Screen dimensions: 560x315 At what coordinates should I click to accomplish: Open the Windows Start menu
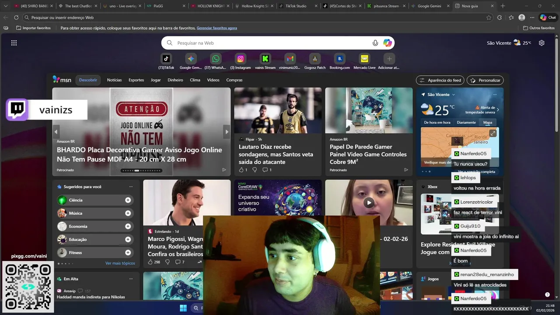(183, 308)
